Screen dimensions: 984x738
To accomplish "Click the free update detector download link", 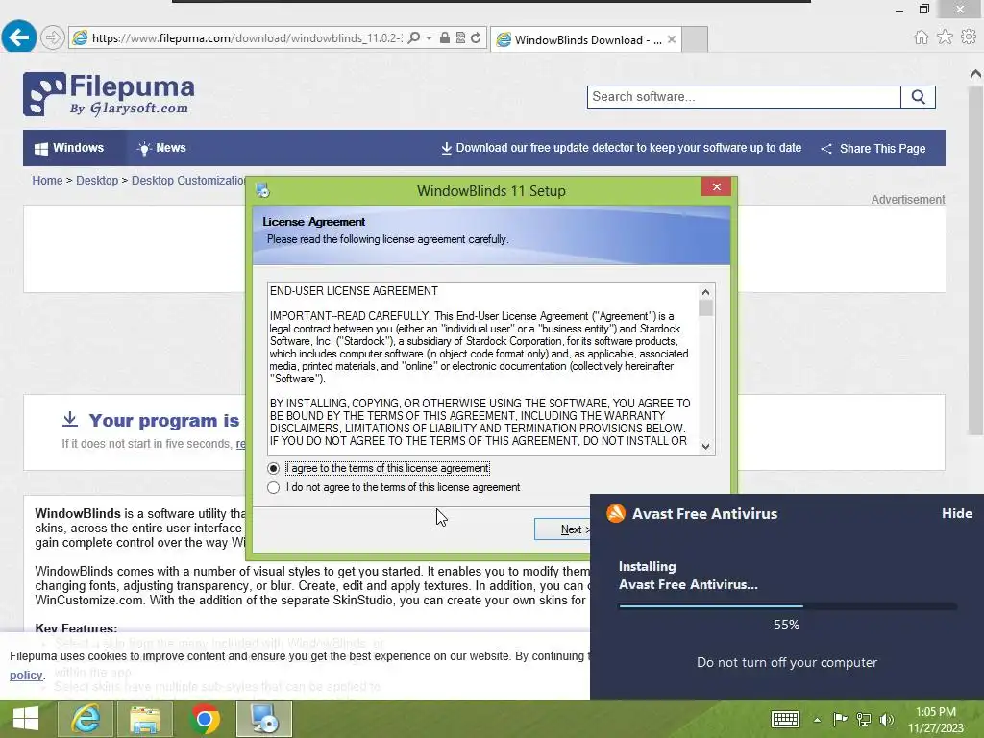I will (x=622, y=148).
